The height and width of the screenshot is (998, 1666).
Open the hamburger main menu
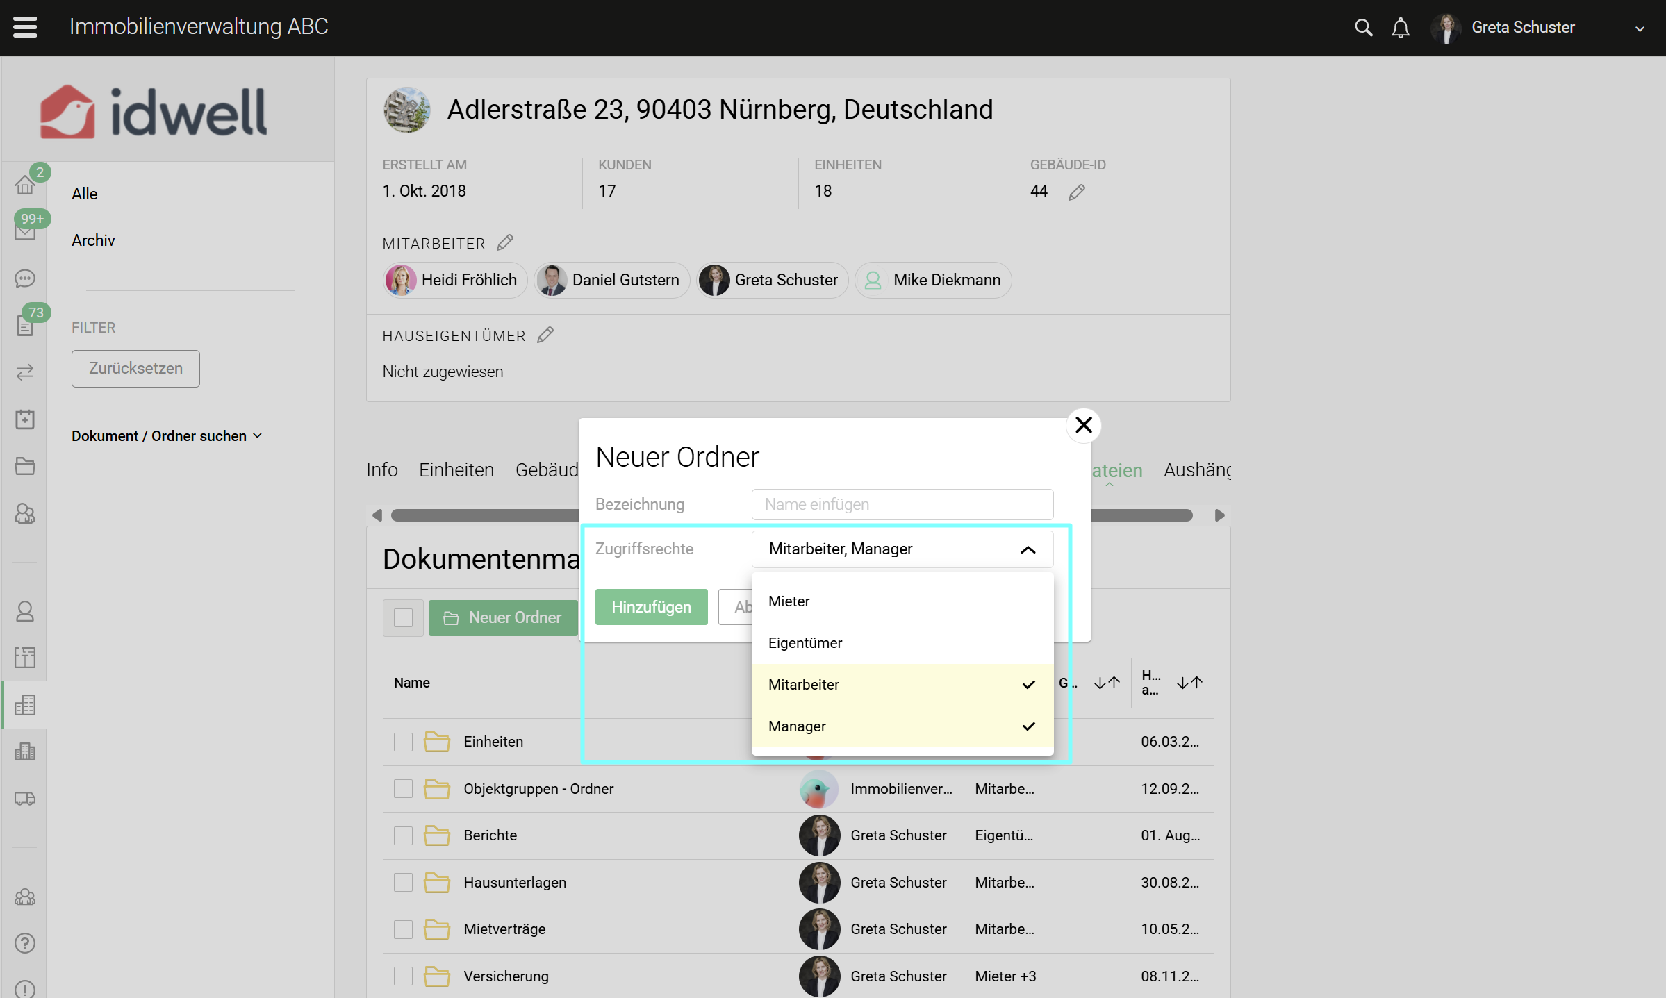[x=25, y=27]
